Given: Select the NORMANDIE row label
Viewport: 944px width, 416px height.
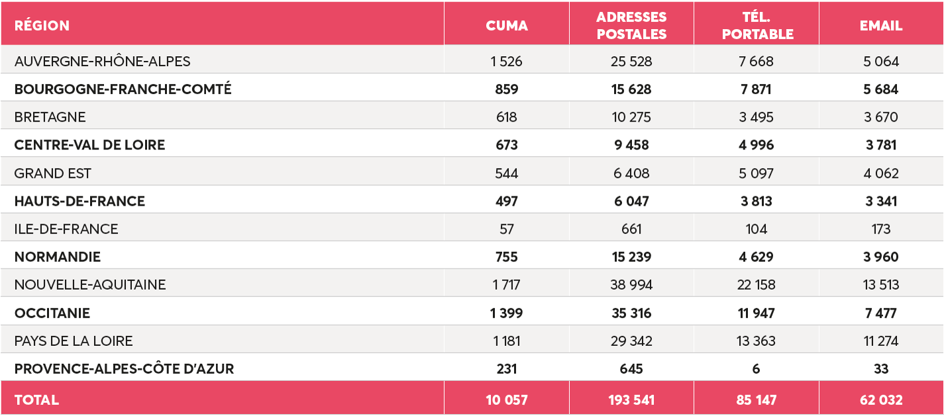Looking at the screenshot, I should click(58, 257).
